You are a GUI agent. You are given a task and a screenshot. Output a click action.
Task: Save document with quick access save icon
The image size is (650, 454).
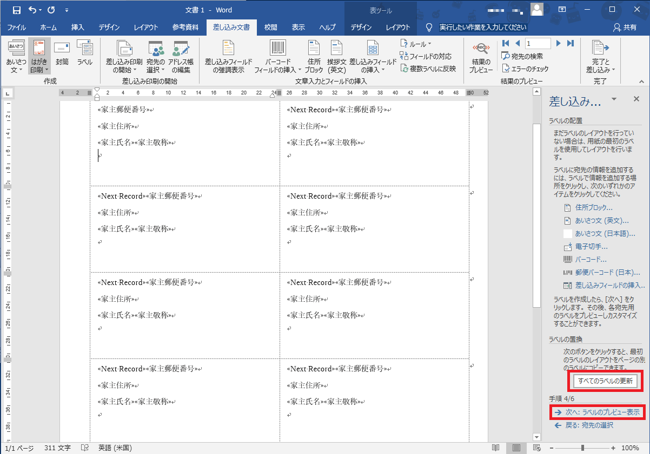pyautogui.click(x=16, y=10)
